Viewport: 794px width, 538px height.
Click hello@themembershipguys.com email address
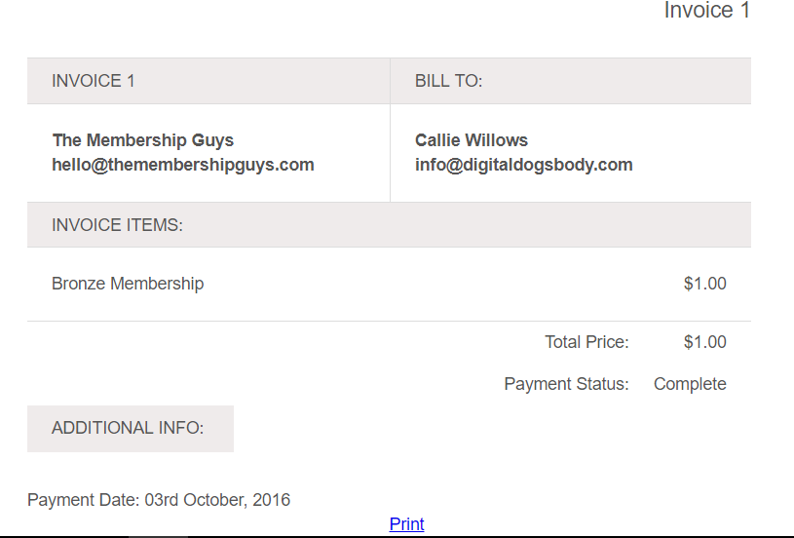click(x=183, y=165)
